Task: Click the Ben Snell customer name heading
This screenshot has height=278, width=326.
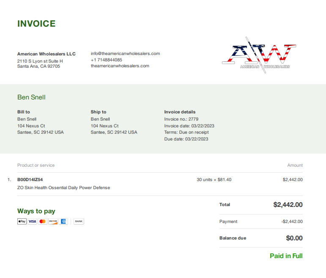Action: [x=31, y=97]
